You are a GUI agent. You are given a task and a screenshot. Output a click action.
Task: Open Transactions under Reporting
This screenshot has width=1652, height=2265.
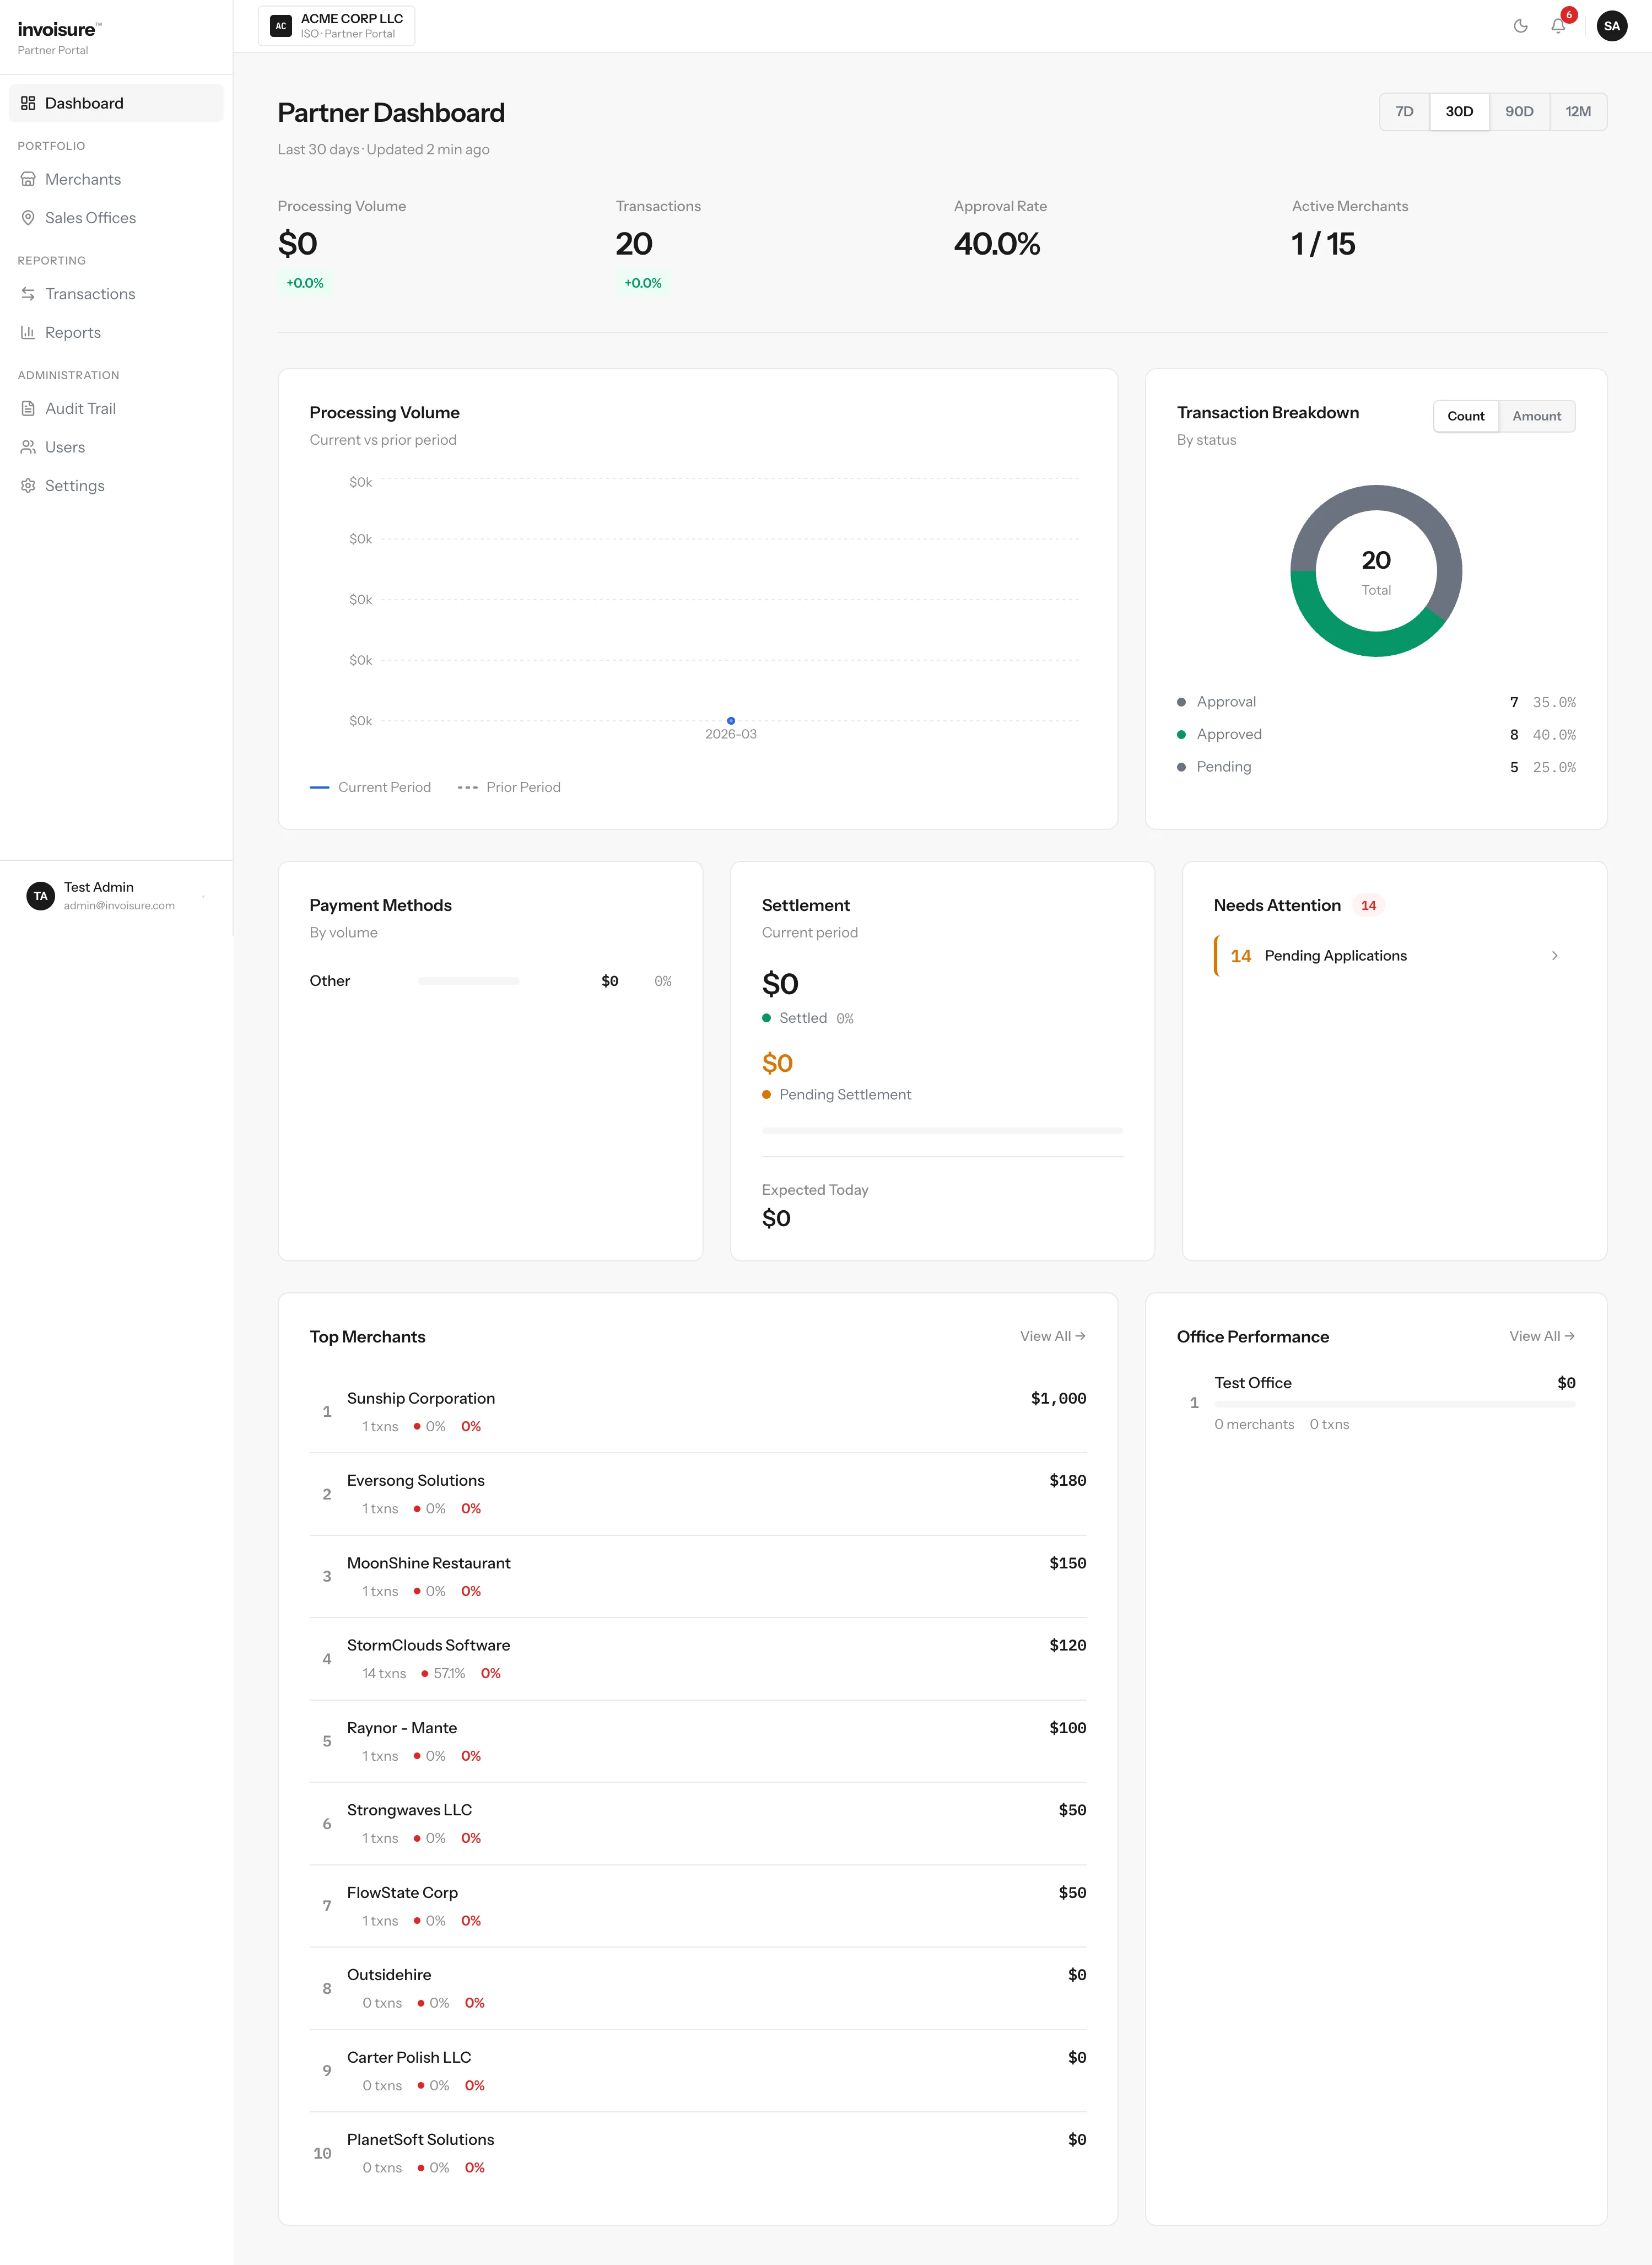click(90, 293)
